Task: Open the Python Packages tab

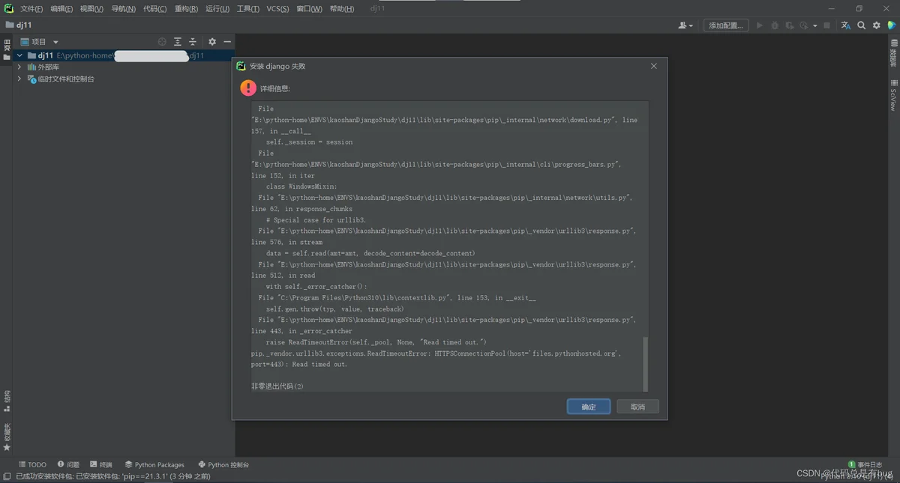Action: [x=154, y=464]
